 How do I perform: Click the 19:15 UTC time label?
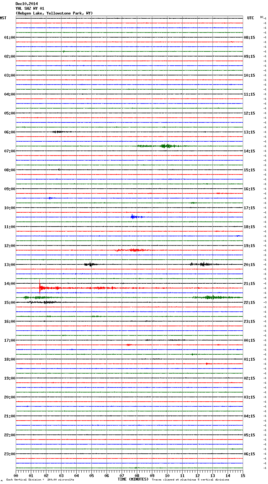249,246
